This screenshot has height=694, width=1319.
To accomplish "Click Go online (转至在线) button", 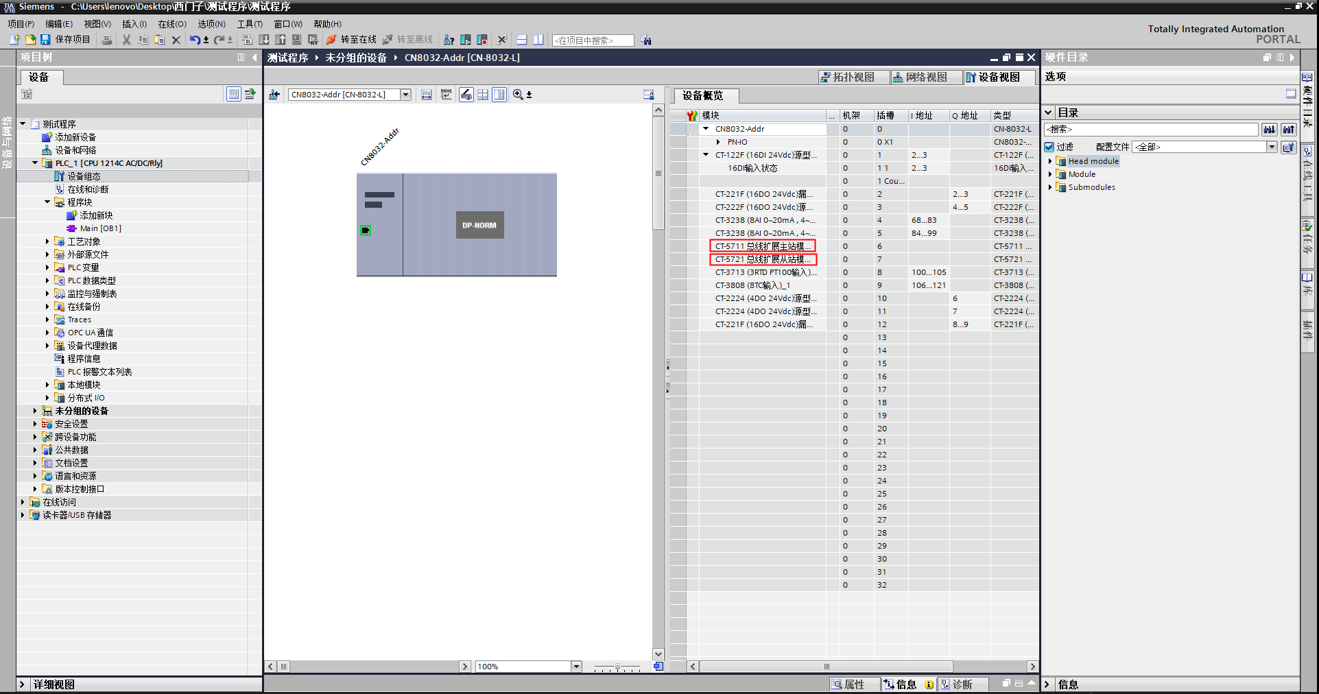I will pyautogui.click(x=351, y=40).
